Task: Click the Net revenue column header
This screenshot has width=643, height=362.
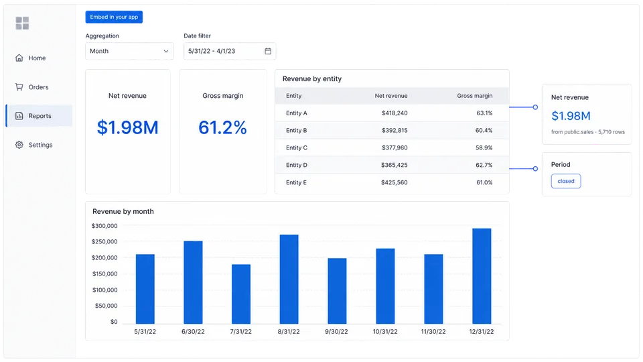Action: point(390,96)
